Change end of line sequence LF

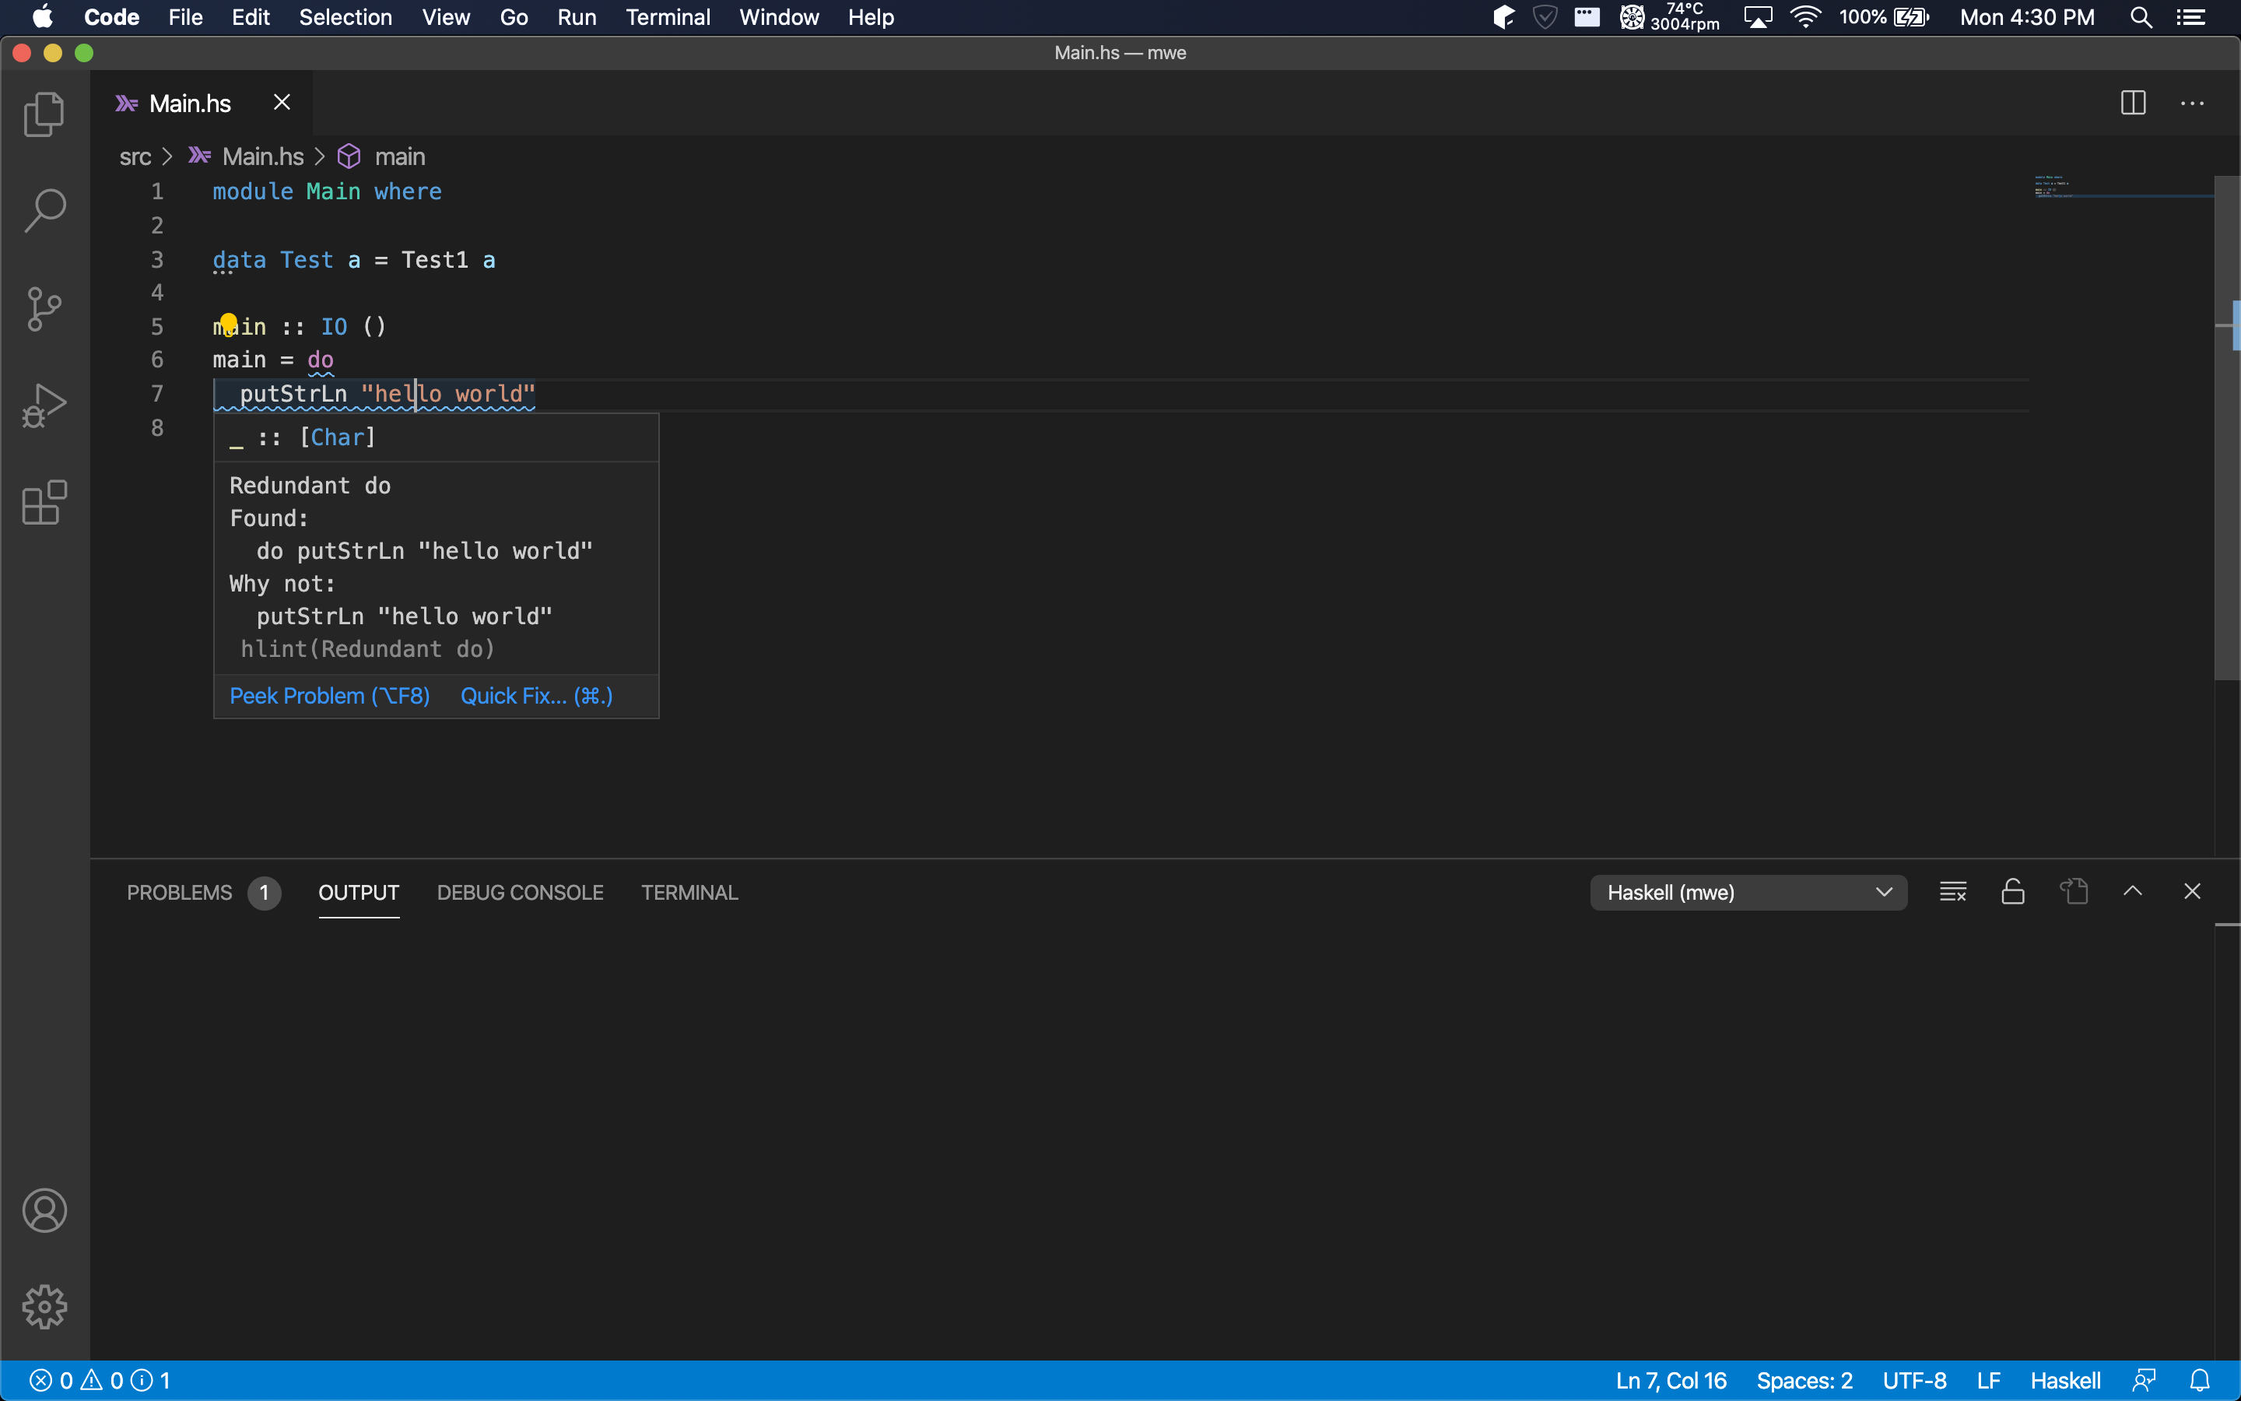(x=1988, y=1381)
